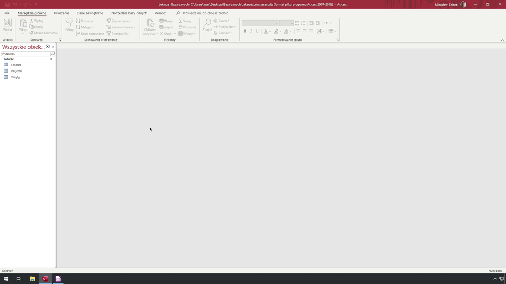
Task: Click the Filtruj funnel icon
Action: coord(70,23)
